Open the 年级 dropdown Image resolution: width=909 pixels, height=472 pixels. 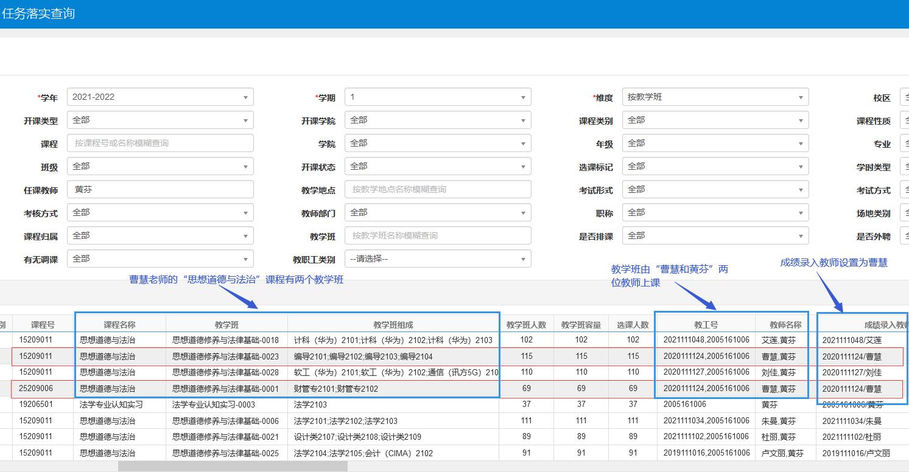click(x=715, y=144)
